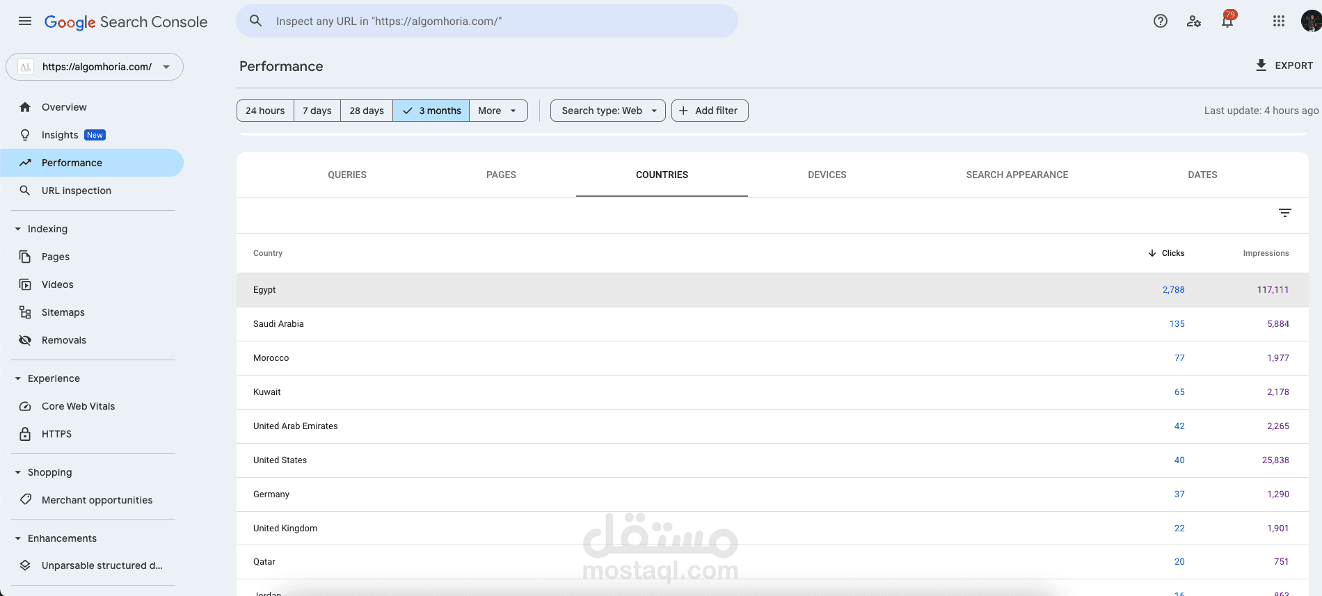This screenshot has width=1322, height=596.
Task: Switch to the Pages tab
Action: (x=501, y=175)
